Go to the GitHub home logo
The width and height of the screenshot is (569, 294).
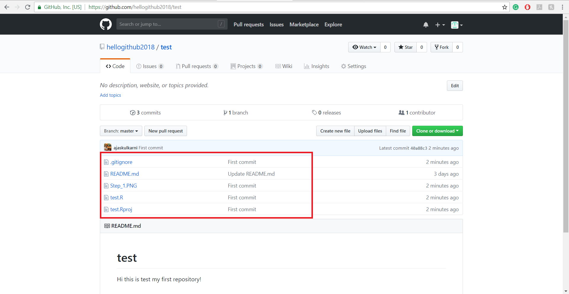(106, 24)
